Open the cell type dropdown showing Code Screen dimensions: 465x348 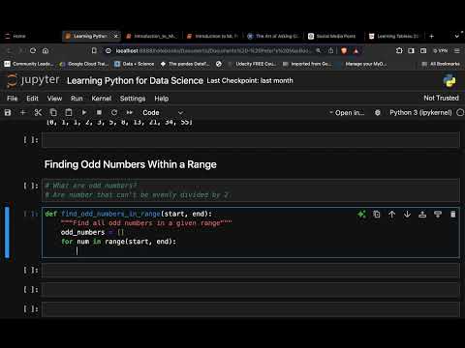[x=163, y=112]
